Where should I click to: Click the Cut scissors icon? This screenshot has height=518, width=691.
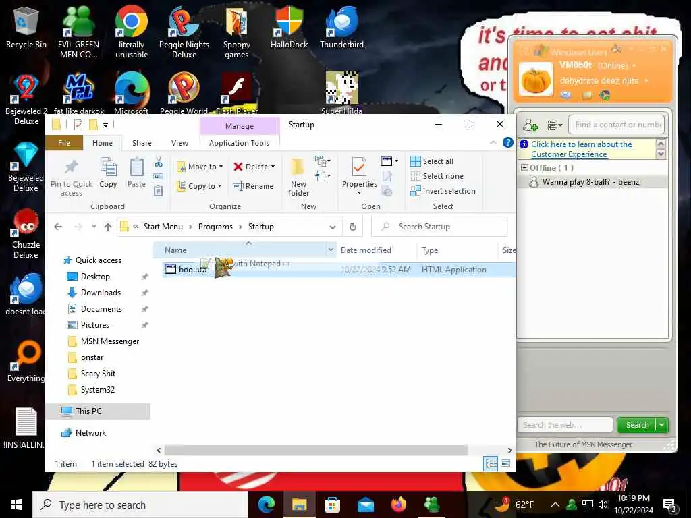click(159, 162)
